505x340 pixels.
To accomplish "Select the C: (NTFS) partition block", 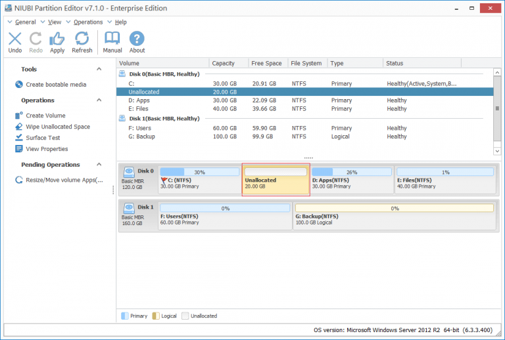I will [x=200, y=179].
